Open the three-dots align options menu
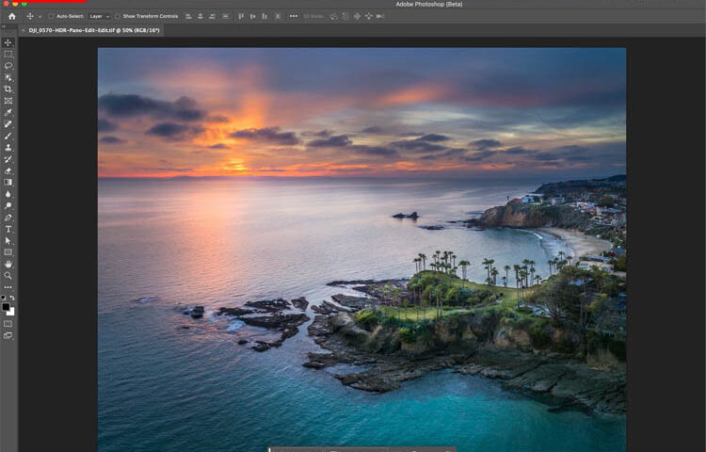The width and height of the screenshot is (706, 452). 294,16
